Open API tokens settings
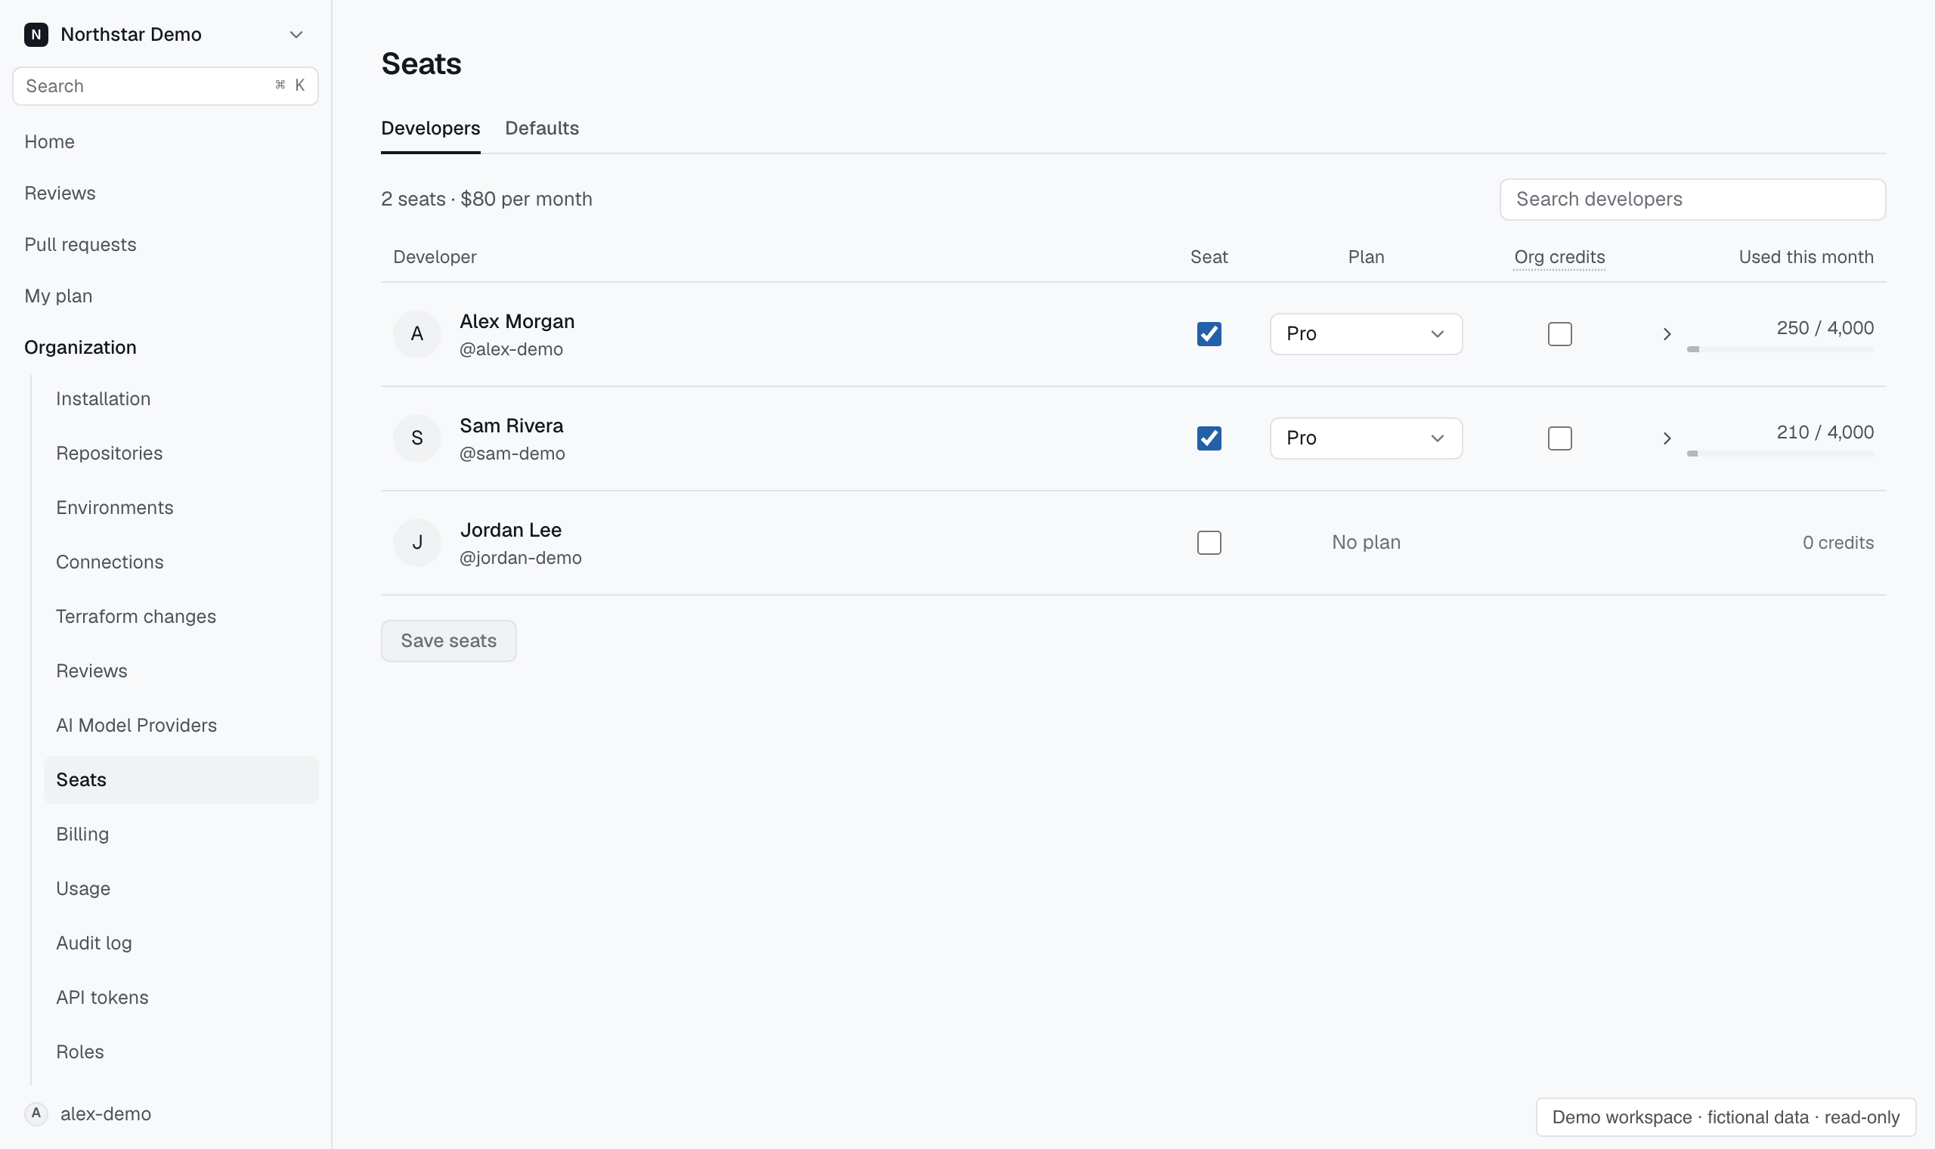Screen dimensions: 1935x1149 102,997
